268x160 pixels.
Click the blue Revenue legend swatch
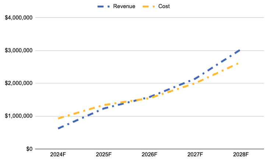click(104, 7)
